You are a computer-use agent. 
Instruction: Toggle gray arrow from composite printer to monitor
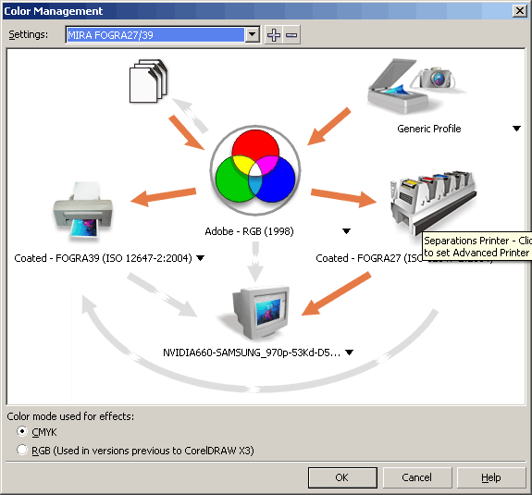[162, 294]
